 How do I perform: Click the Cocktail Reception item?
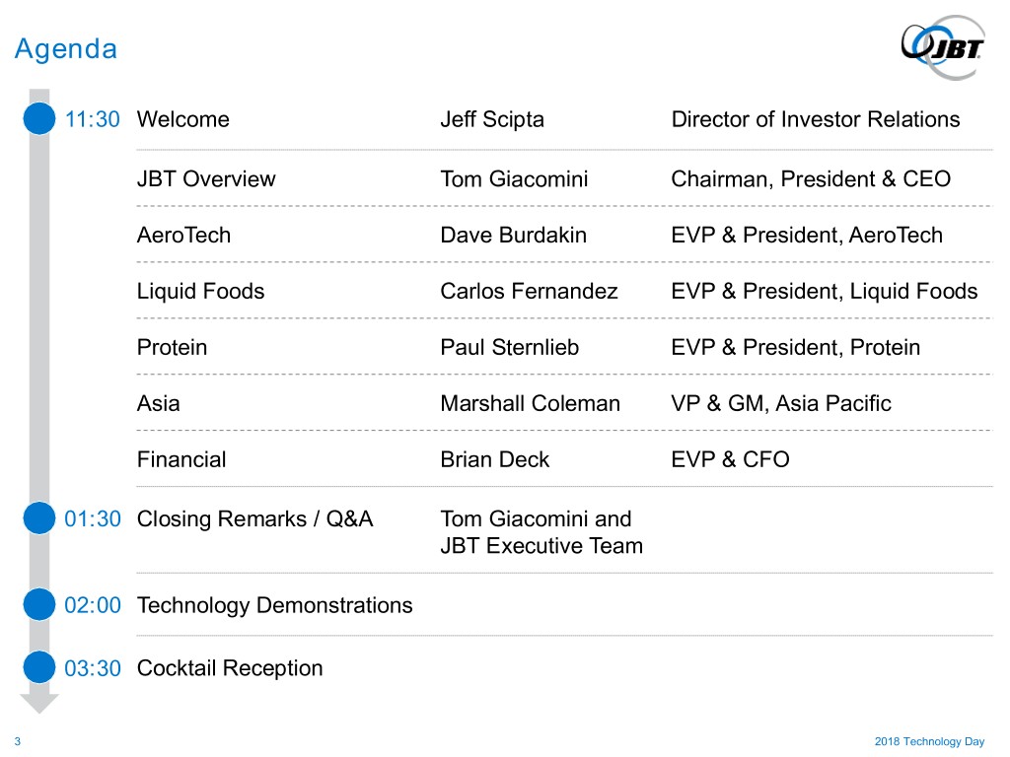(x=230, y=667)
